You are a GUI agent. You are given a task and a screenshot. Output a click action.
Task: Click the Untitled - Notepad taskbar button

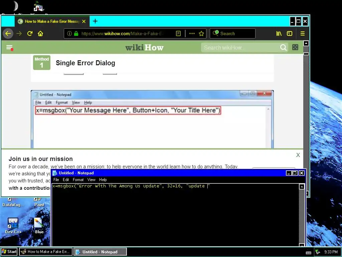tap(100, 252)
